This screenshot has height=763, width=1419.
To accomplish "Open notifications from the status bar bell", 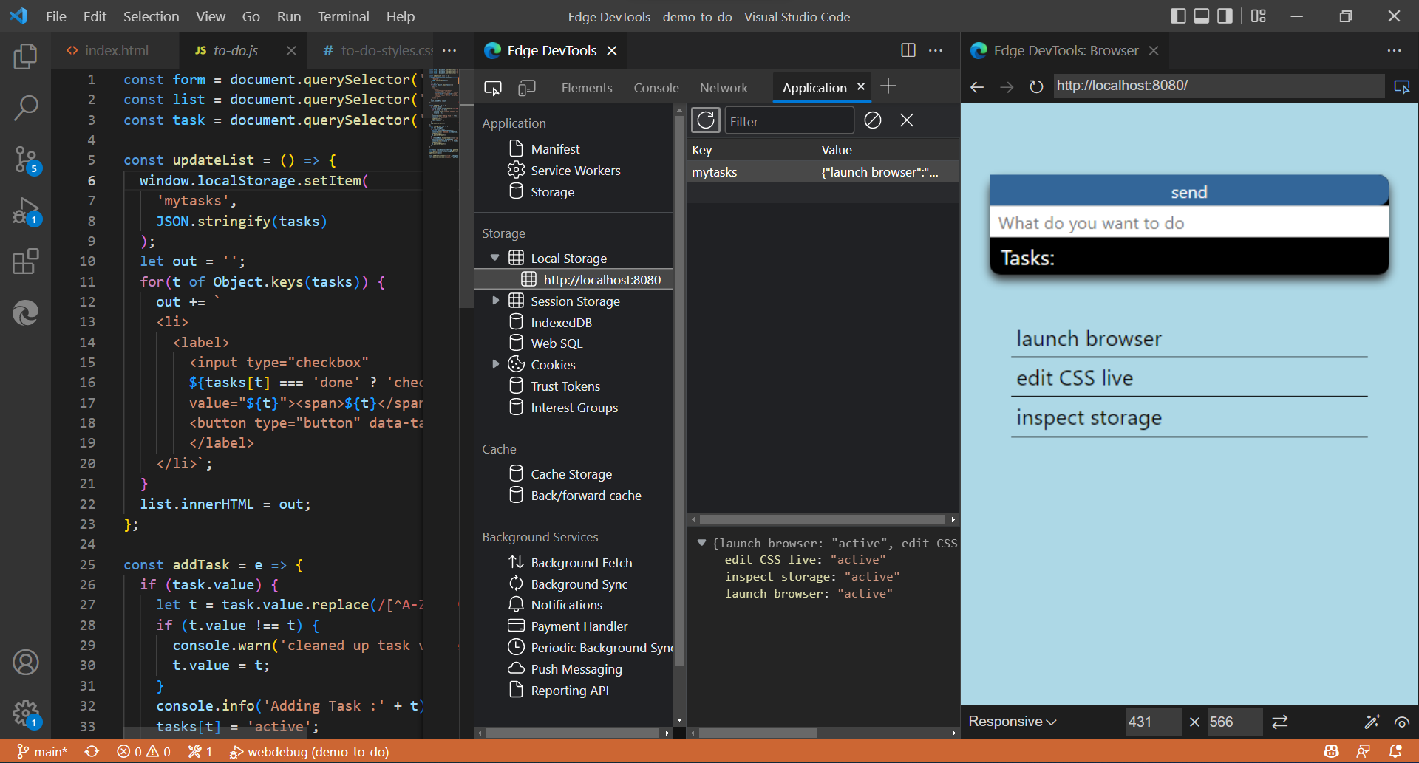I will click(1399, 751).
